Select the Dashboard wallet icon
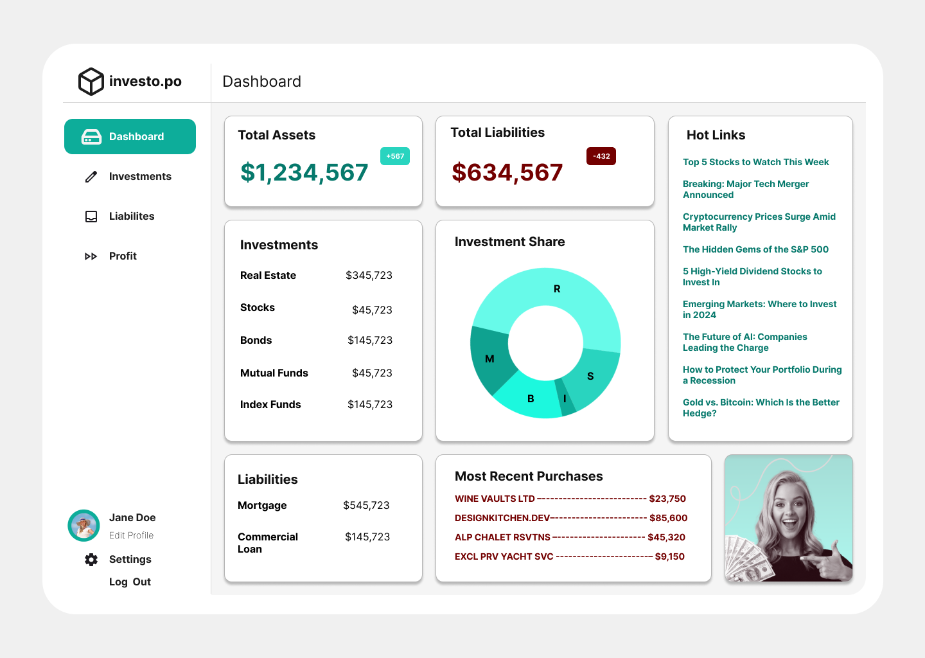Viewport: 925px width, 658px height. 91,136
